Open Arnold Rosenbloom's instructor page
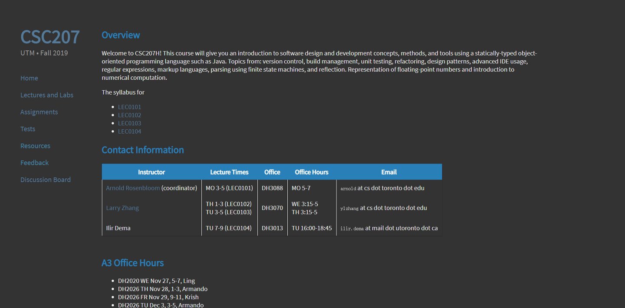This screenshot has height=308, width=625. (133, 188)
